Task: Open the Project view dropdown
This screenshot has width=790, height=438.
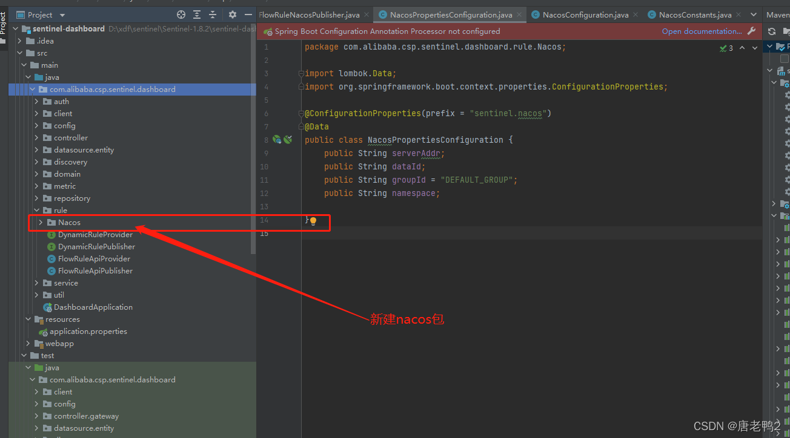Action: 62,15
